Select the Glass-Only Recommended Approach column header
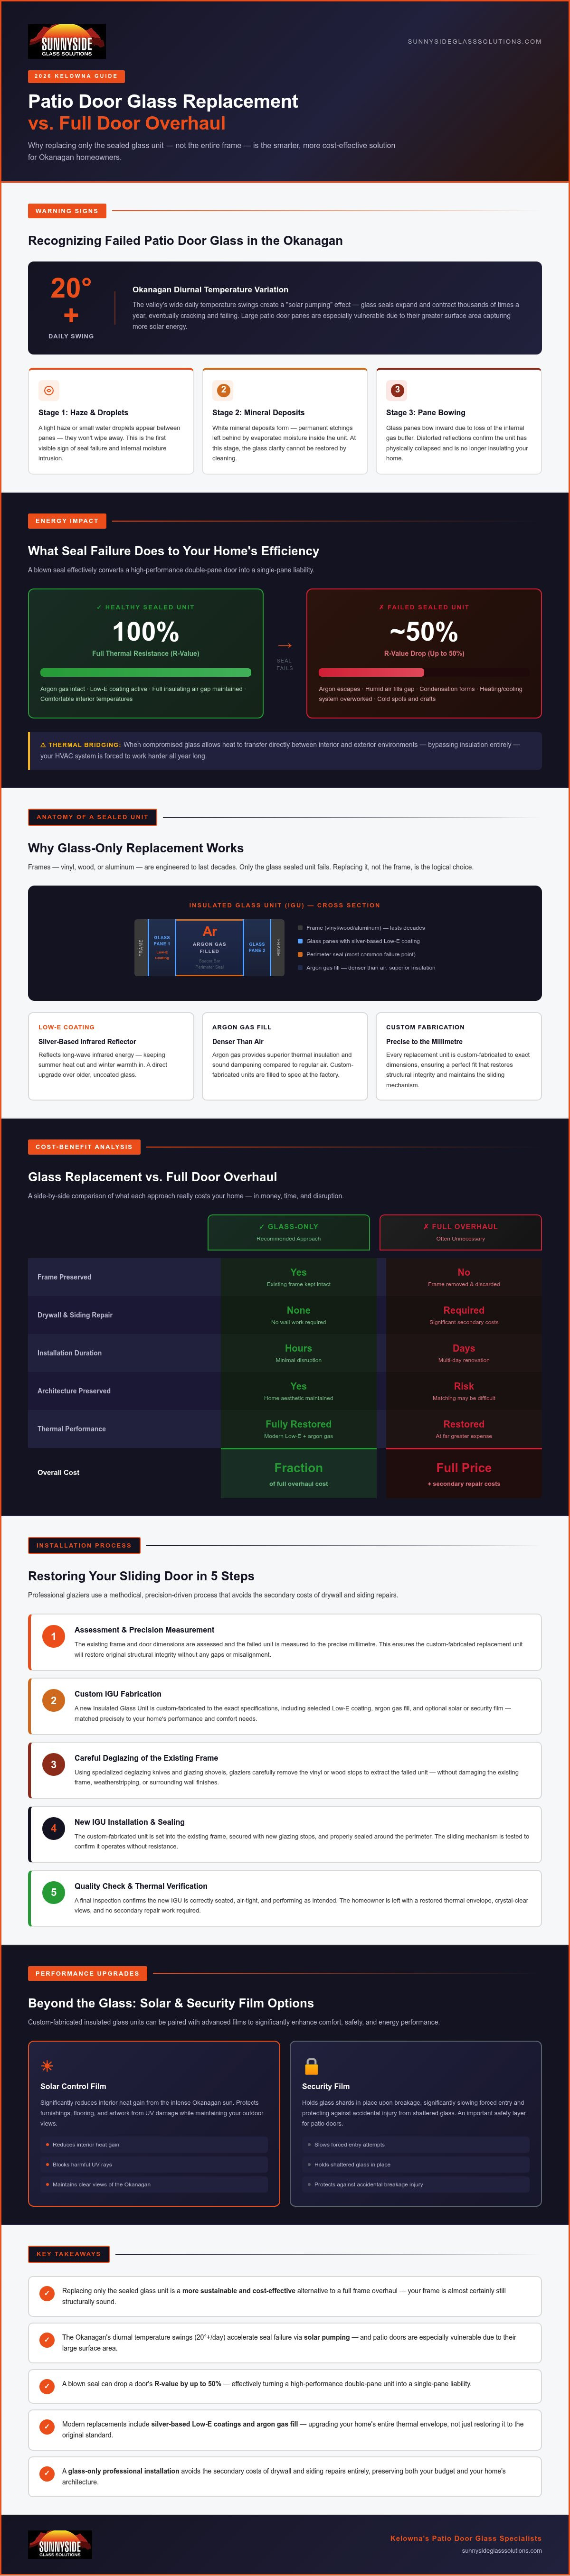Screen dimensions: 570x2576 288,1232
